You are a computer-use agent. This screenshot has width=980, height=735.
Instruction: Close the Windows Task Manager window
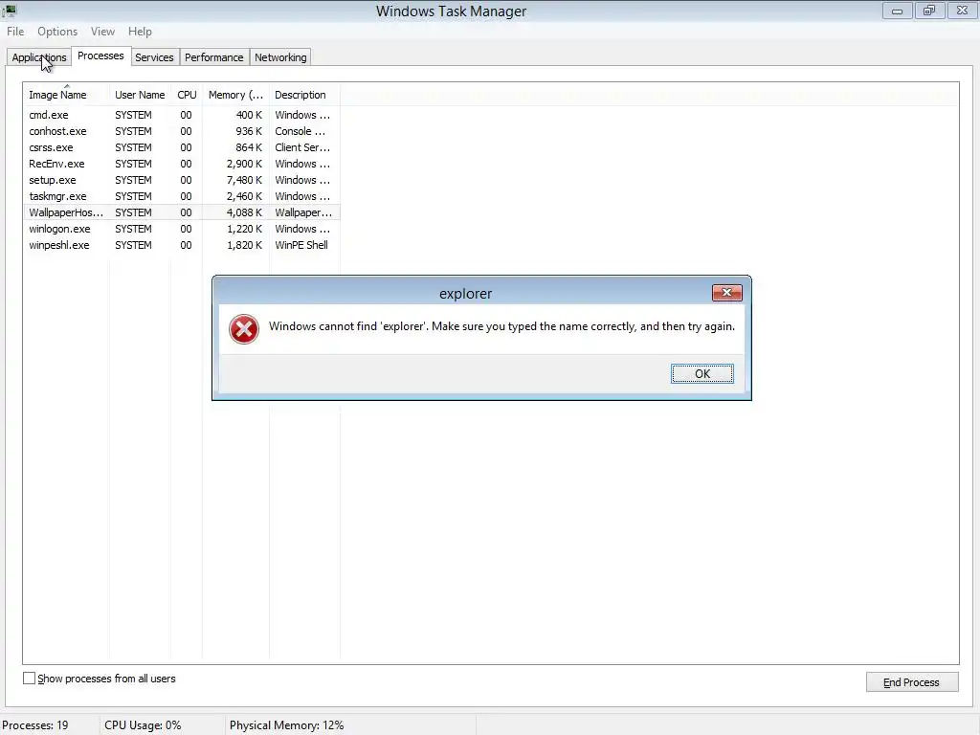[963, 11]
